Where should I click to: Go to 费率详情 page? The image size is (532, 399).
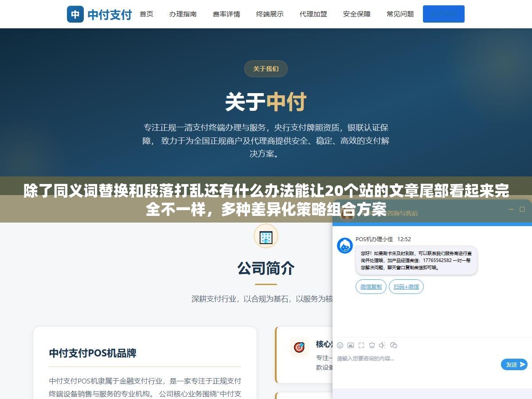point(227,14)
